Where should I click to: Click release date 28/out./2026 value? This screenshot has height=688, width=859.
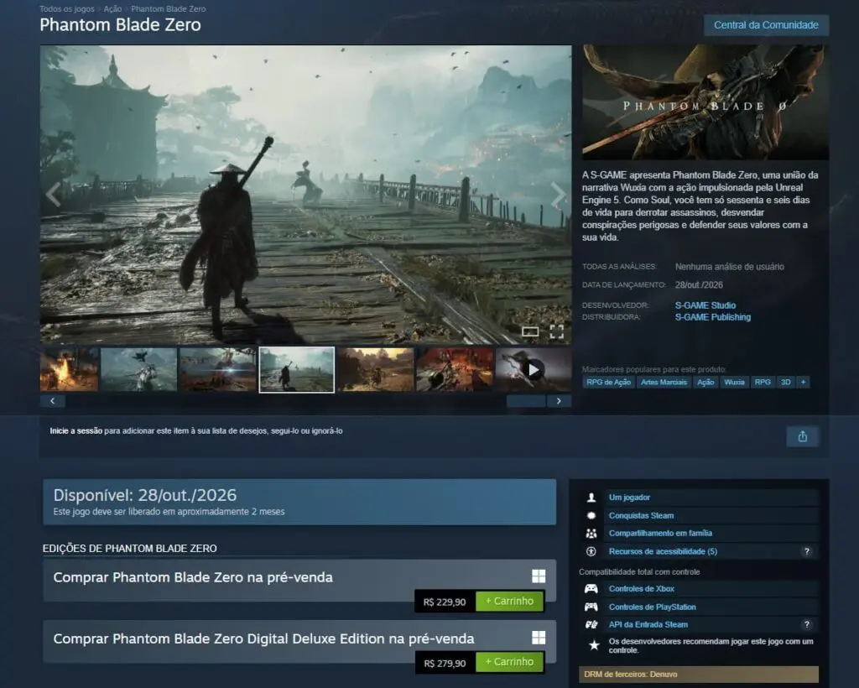coord(699,284)
